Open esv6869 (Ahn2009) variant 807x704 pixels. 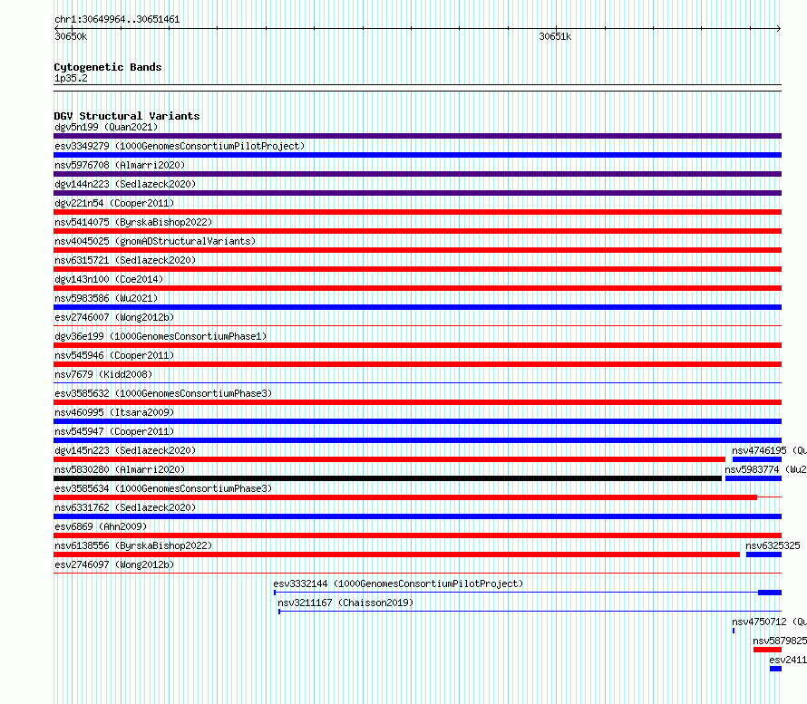pyautogui.click(x=101, y=526)
